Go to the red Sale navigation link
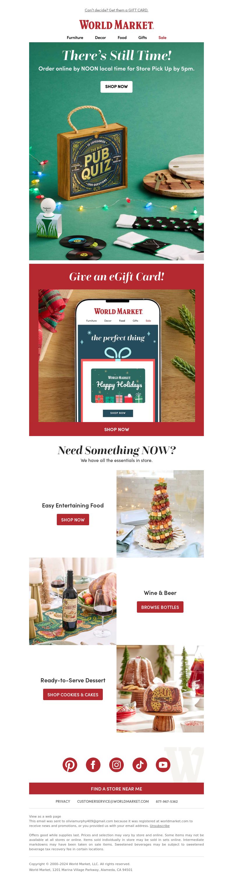Viewport: 233px width, 889px height. point(162,38)
